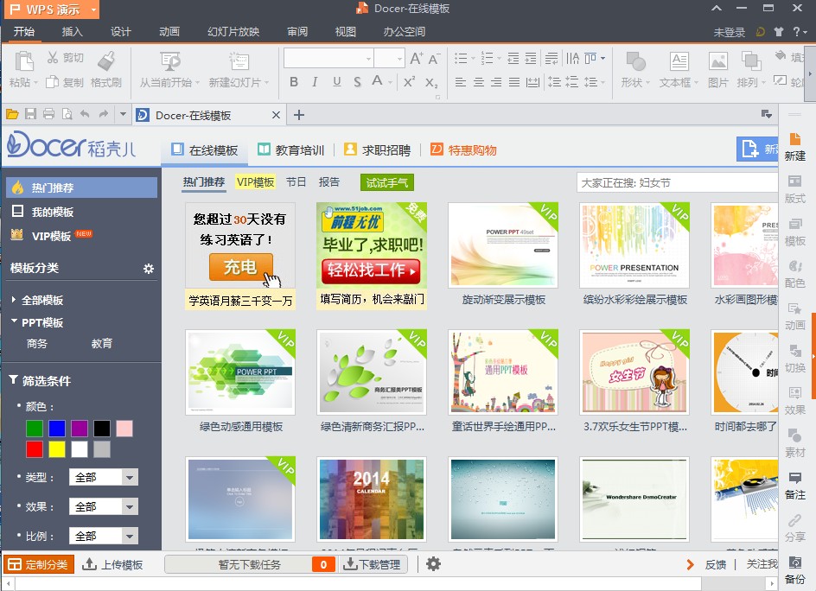816x591 pixels.
Task: Click the 新建 icon in right sidebar
Action: tap(794, 146)
